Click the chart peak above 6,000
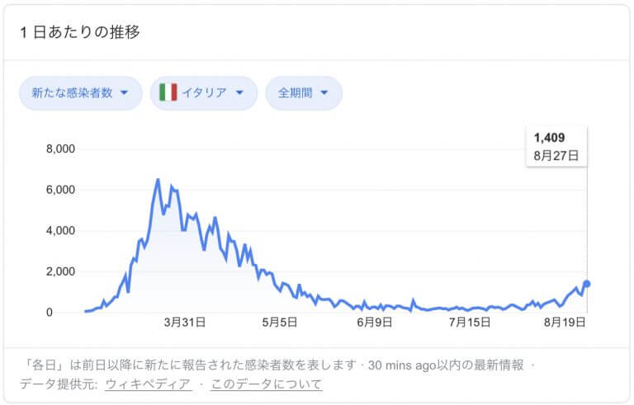The image size is (634, 405). coord(158,180)
